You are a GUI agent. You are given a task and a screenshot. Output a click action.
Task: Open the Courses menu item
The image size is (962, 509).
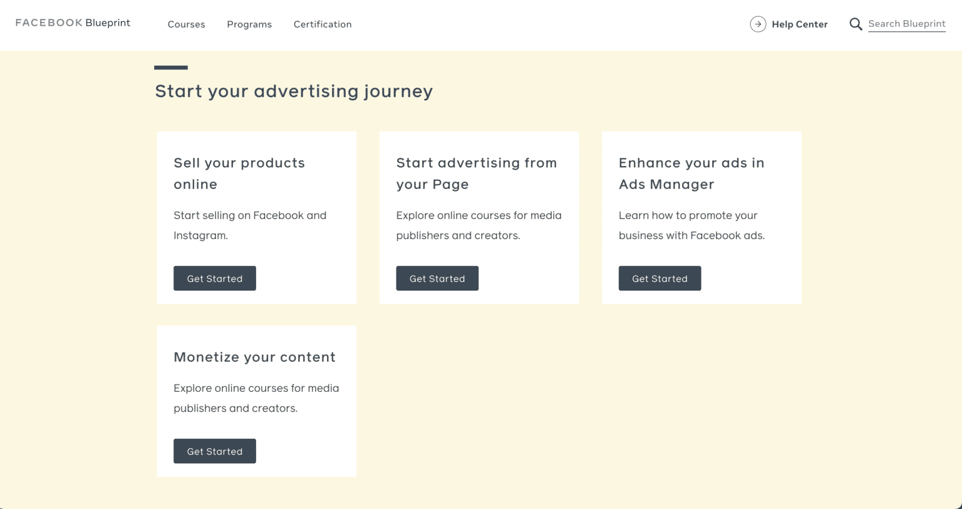point(186,24)
